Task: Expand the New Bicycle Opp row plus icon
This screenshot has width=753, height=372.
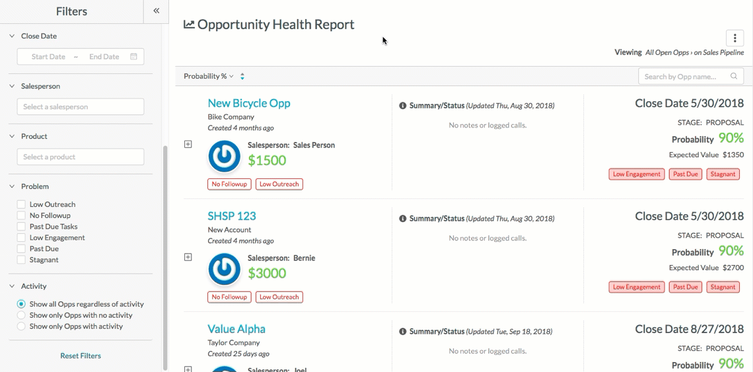Action: click(188, 144)
